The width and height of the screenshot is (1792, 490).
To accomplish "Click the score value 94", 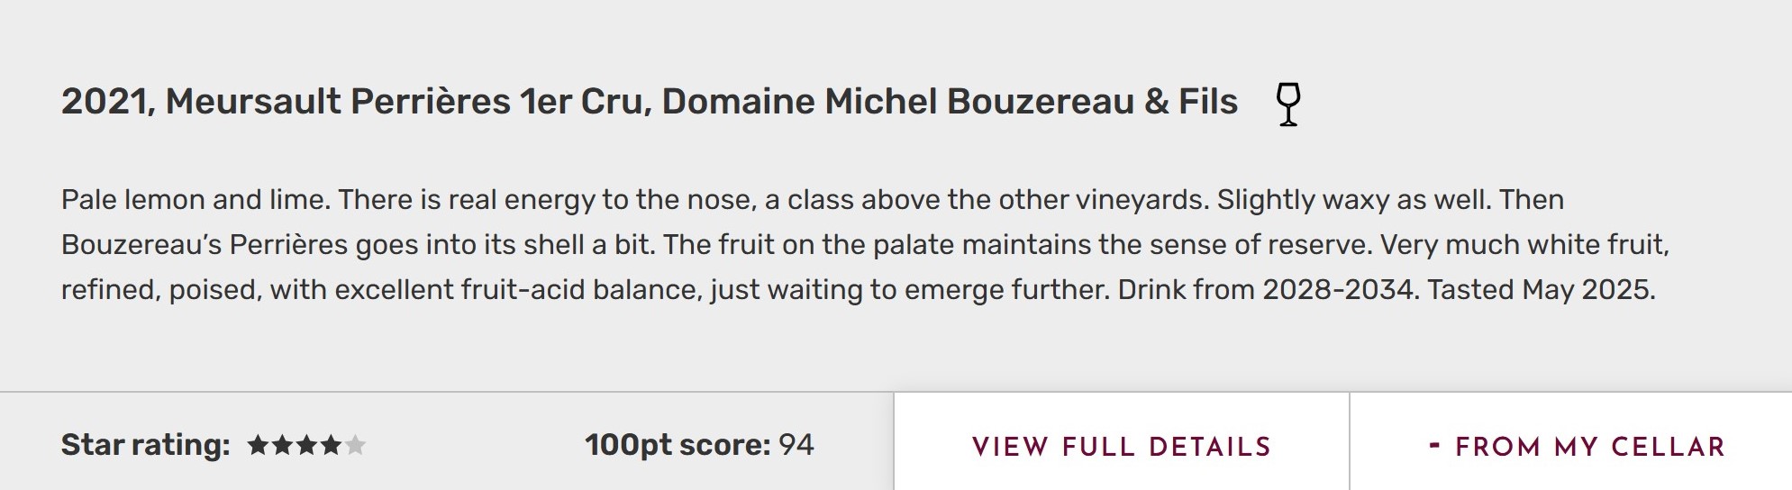I will [796, 445].
